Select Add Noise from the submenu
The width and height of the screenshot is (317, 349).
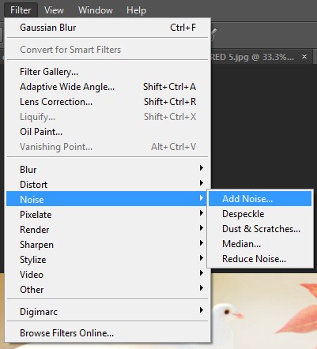[x=260, y=199]
